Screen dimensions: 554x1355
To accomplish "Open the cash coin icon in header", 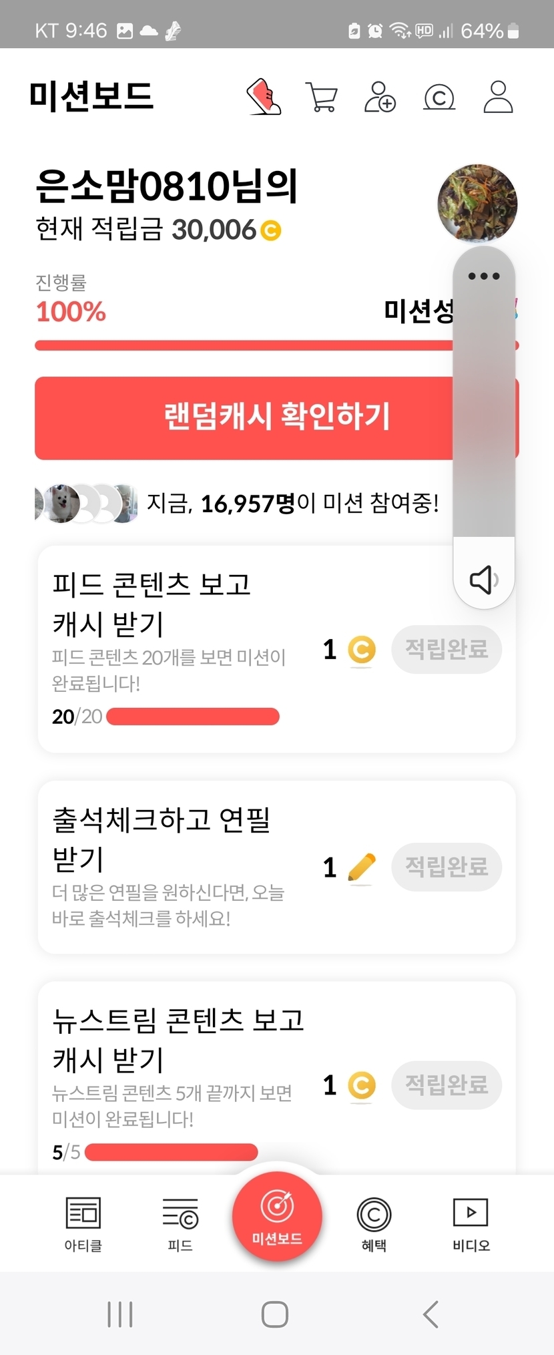I will click(439, 98).
